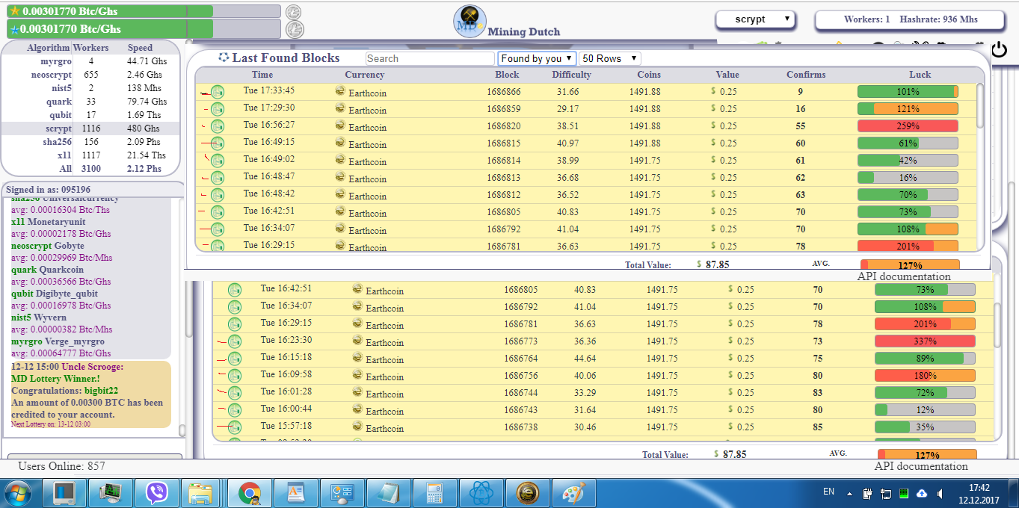
Task: Open the Mining Dutch logo home icon
Action: pyautogui.click(x=470, y=22)
